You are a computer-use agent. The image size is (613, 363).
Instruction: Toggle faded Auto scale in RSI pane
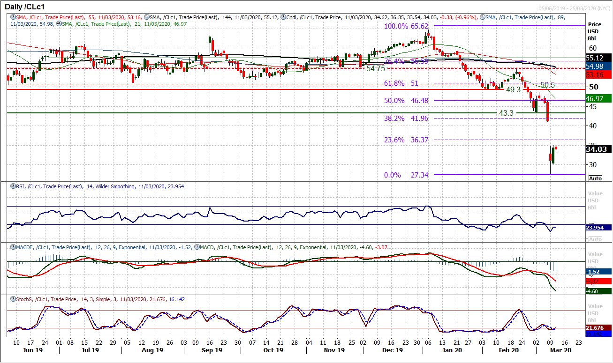tap(595, 239)
